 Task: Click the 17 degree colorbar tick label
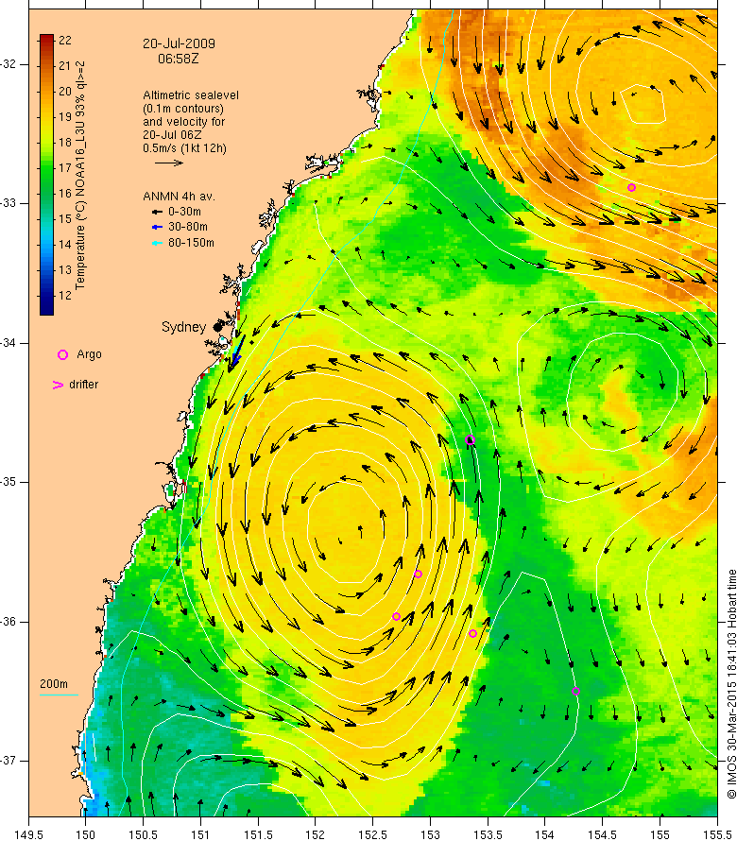pyautogui.click(x=65, y=168)
